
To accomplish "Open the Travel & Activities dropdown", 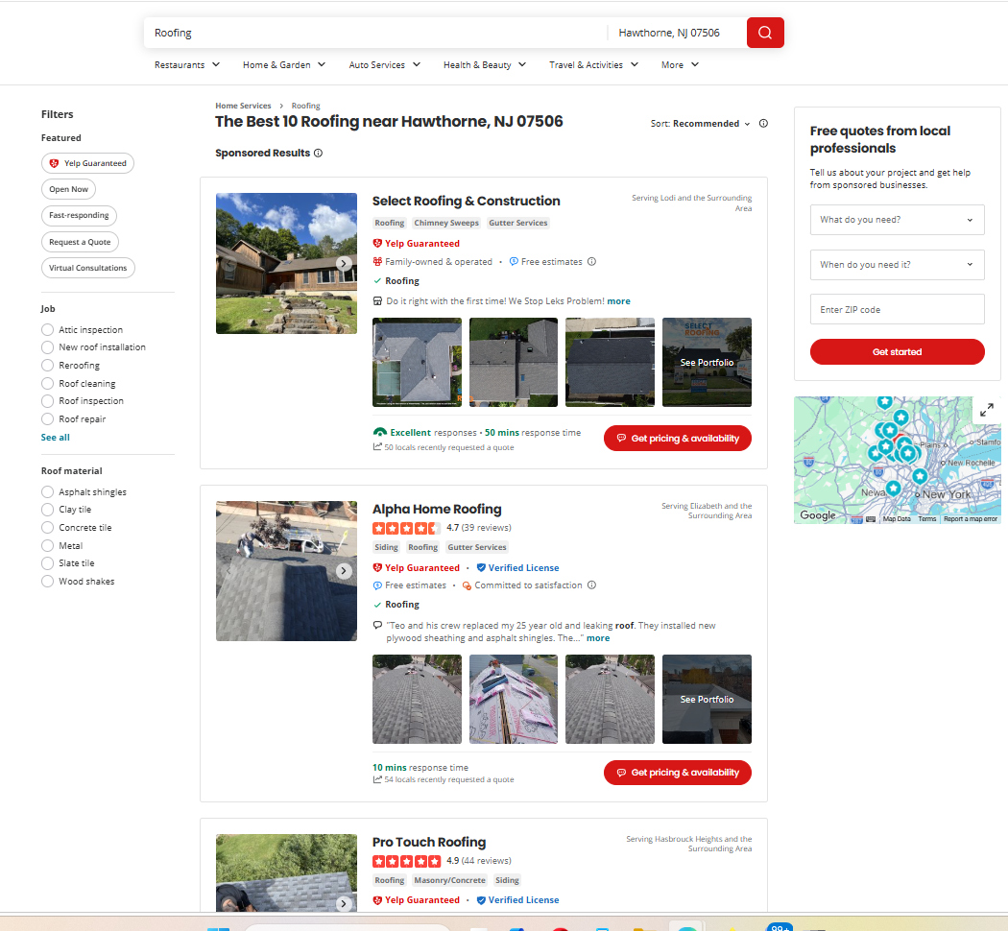I will click(593, 65).
